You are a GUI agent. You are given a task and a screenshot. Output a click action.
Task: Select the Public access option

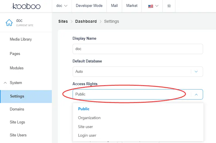coord(84,109)
